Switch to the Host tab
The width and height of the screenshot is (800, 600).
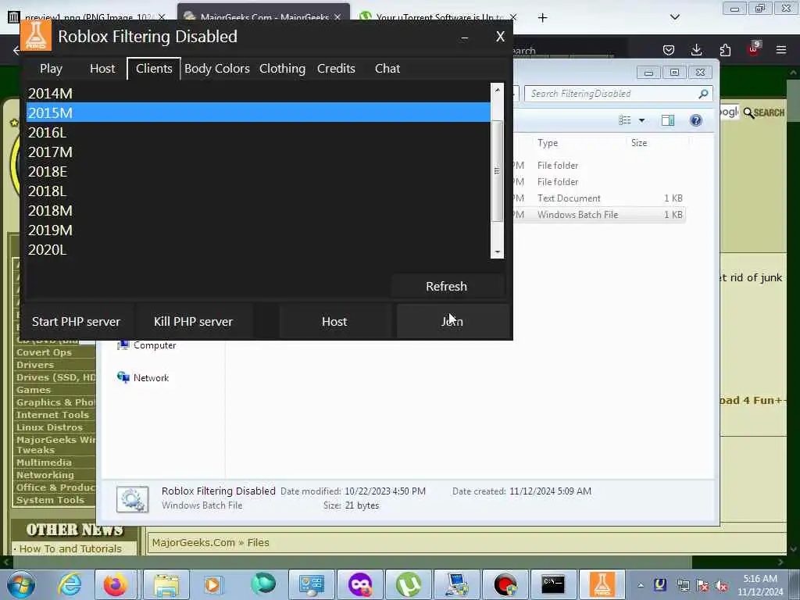[x=102, y=69]
